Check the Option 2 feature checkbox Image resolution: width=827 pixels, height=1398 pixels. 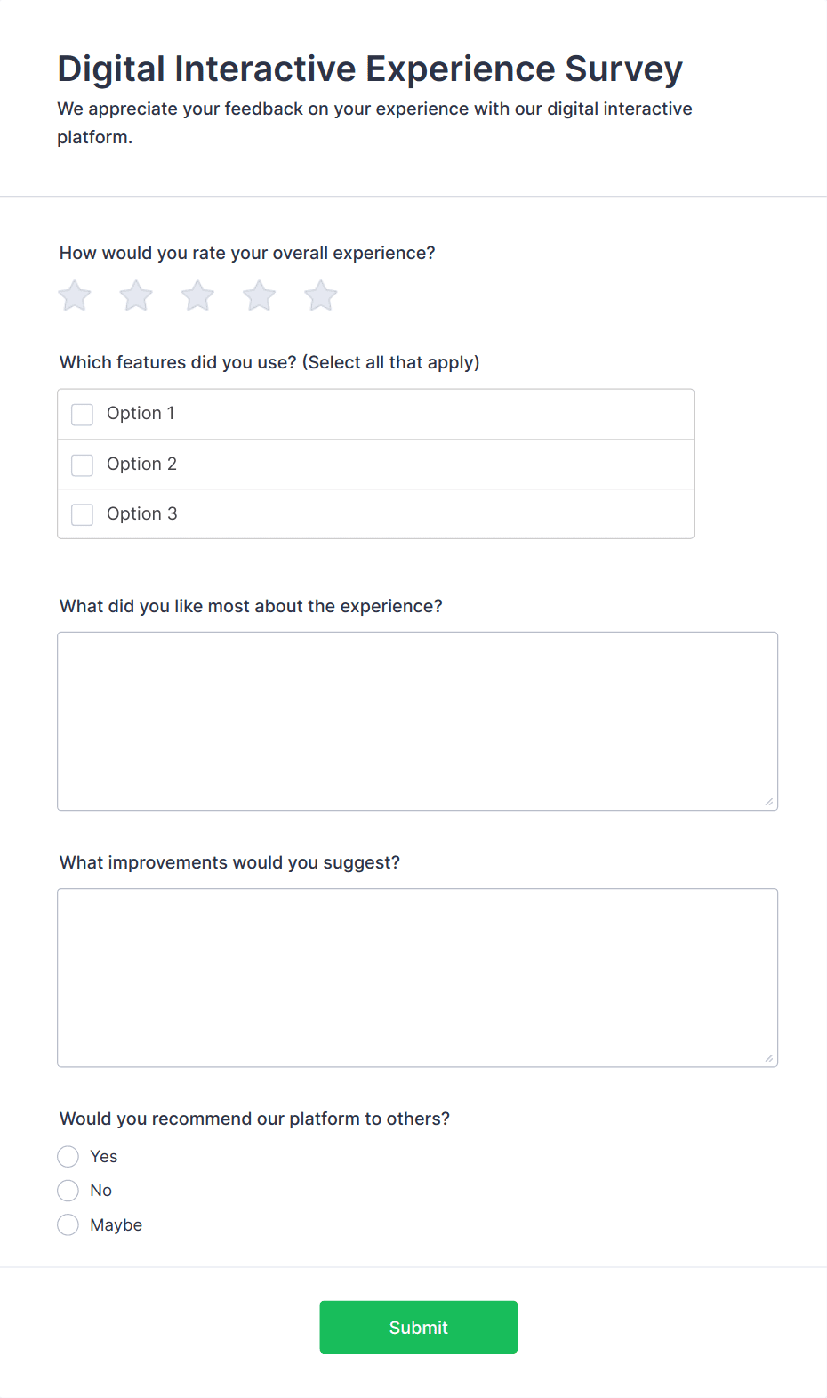(82, 465)
